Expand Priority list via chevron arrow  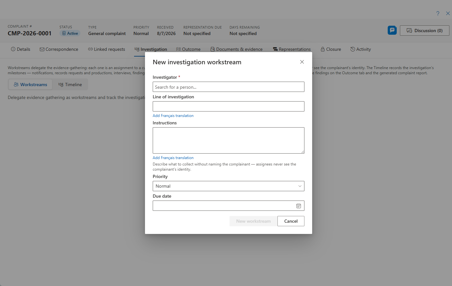point(300,186)
